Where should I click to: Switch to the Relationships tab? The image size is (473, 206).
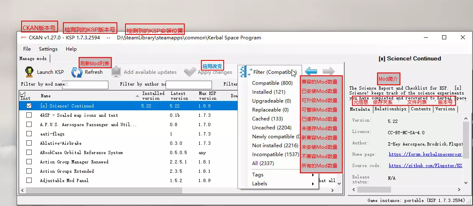pyautogui.click(x=390, y=109)
